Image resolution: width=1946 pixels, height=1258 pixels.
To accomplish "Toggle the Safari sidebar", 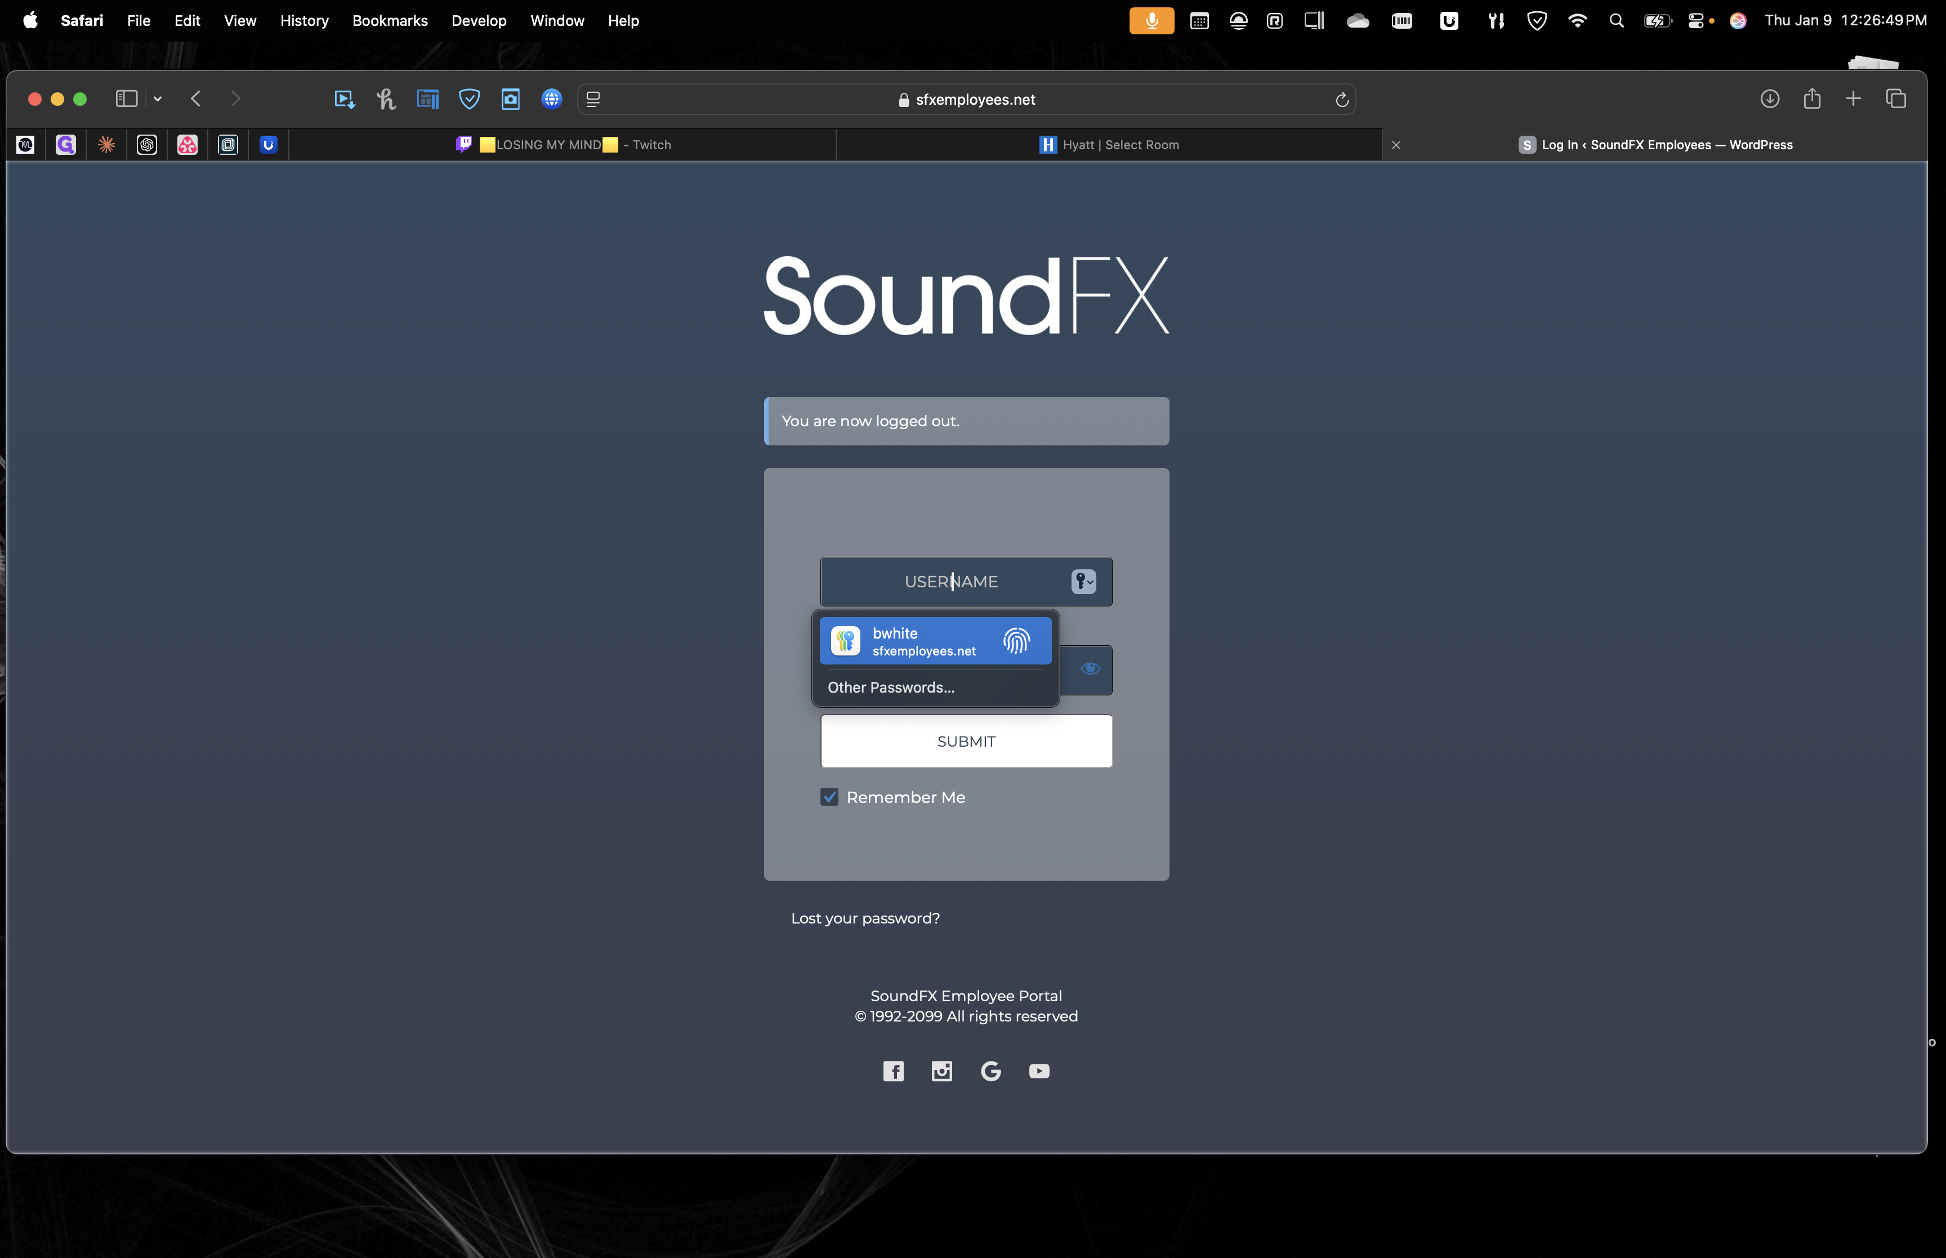I will point(127,99).
